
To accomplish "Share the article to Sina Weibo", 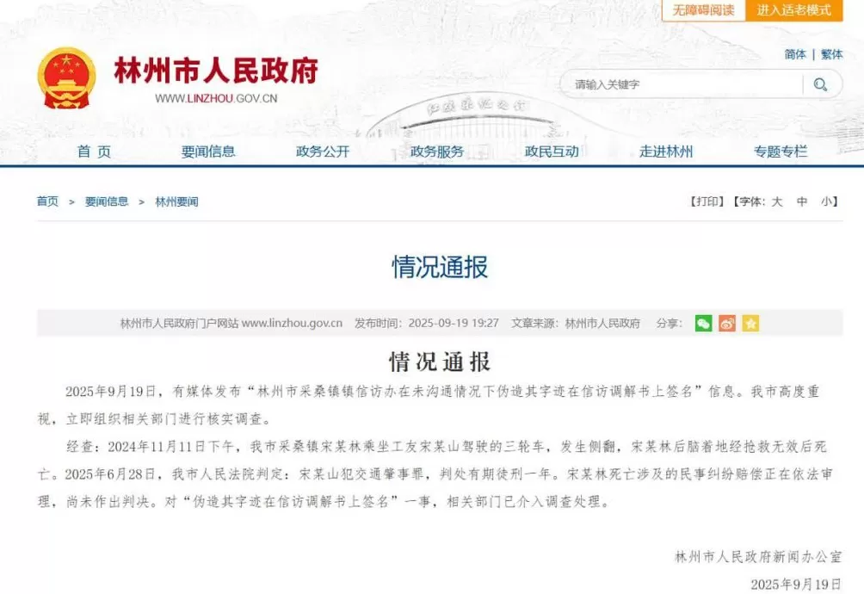I will point(727,324).
